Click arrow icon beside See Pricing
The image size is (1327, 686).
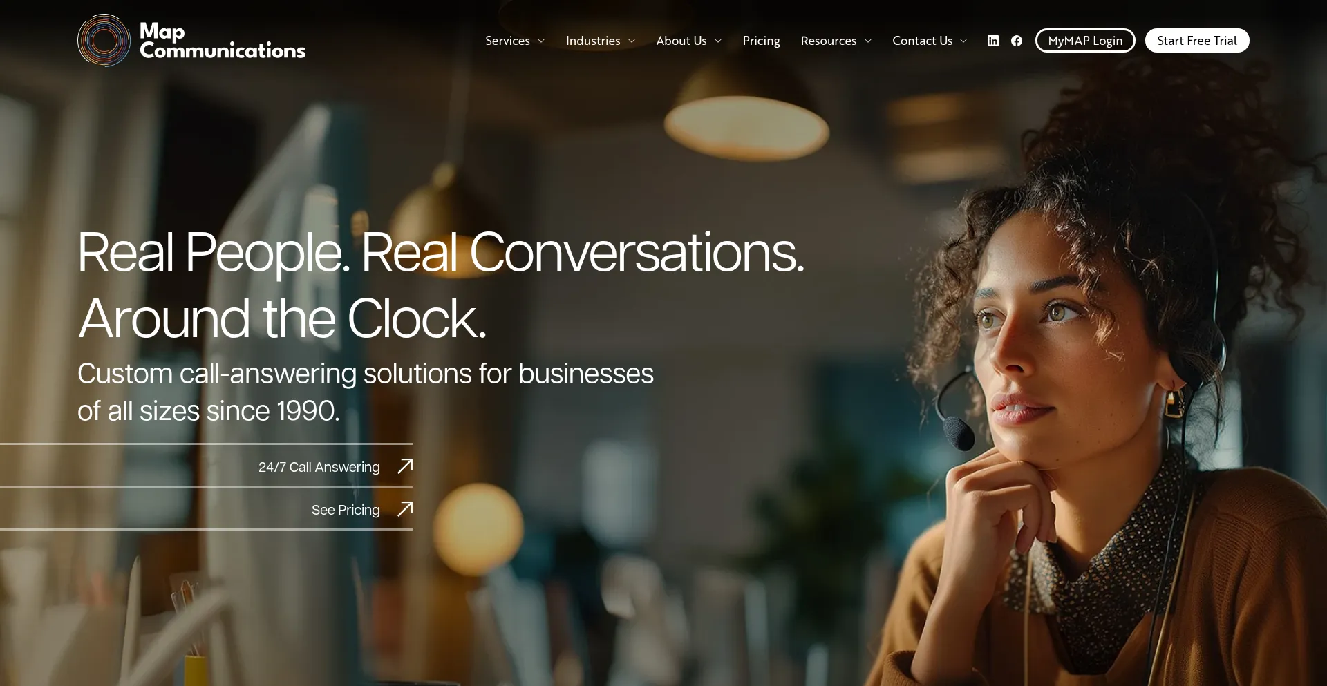pyautogui.click(x=405, y=509)
